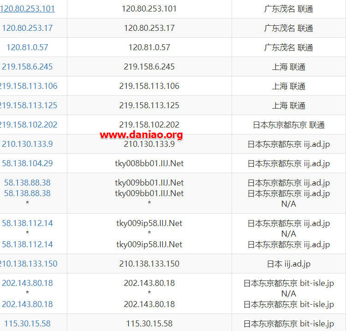Screen dimensions: 346x331
Task: Select the 日本东京都东京 联通 location cell
Action: (x=288, y=125)
